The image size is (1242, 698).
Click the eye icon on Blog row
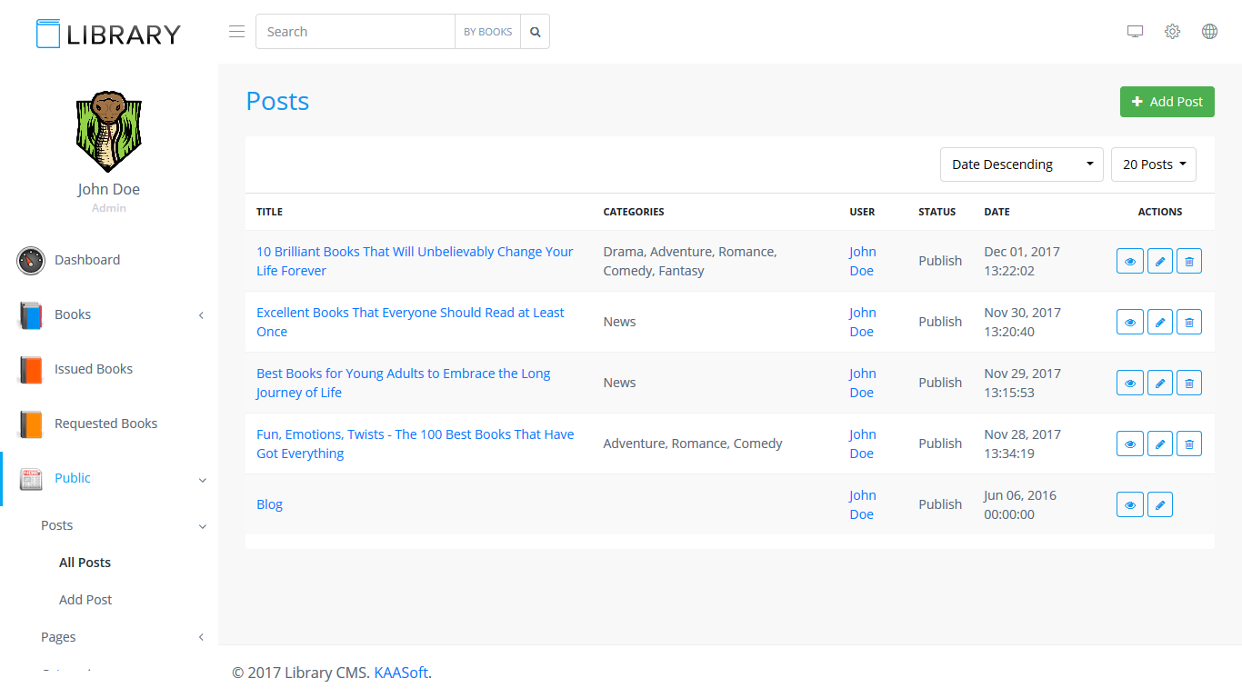1129,504
